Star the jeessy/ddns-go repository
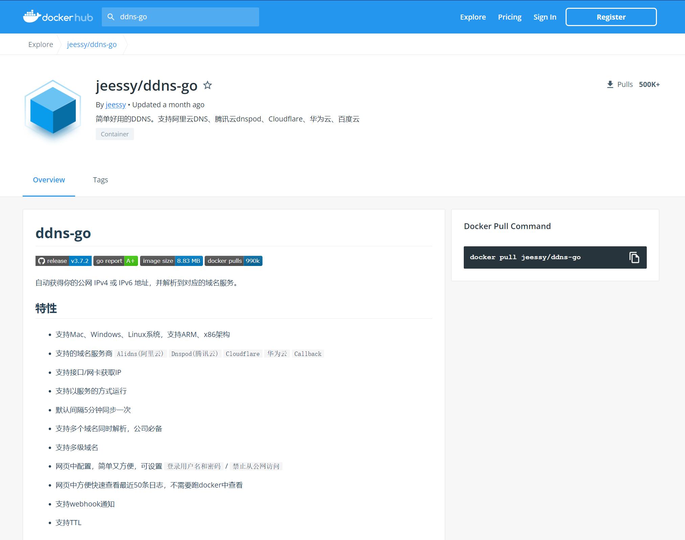This screenshot has height=540, width=685. [x=208, y=85]
